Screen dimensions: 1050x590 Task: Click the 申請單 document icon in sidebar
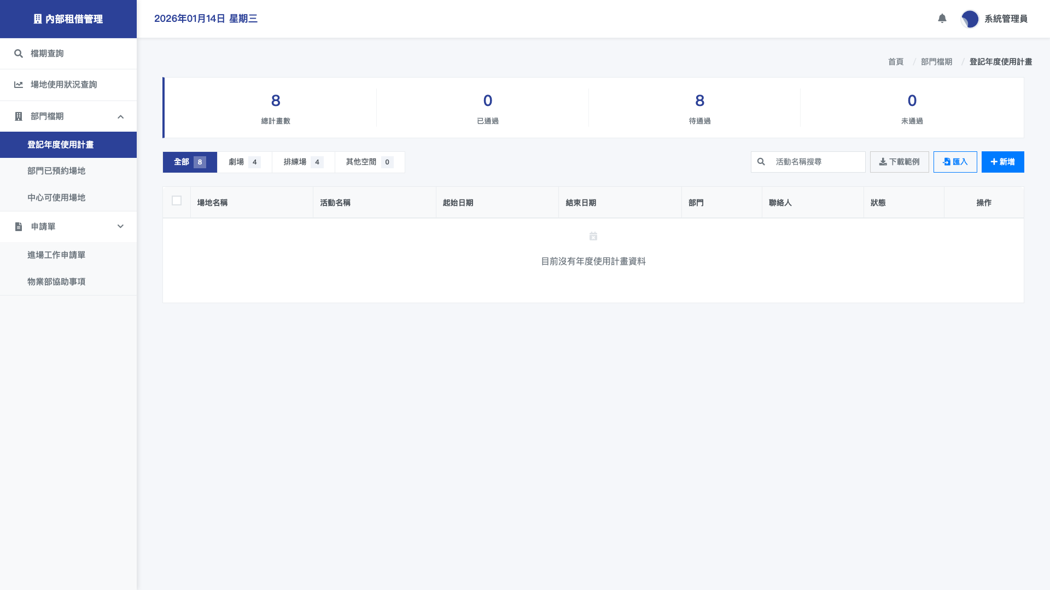coord(17,227)
